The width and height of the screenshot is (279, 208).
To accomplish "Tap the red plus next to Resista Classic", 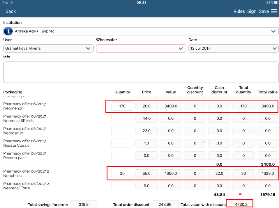I will [203, 142].
